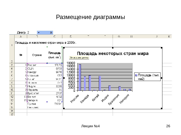Image resolution: width=181 pixels, height=135 pixels.
Task: Open the Name Box dropdown arrow
Action: pos(39,32)
